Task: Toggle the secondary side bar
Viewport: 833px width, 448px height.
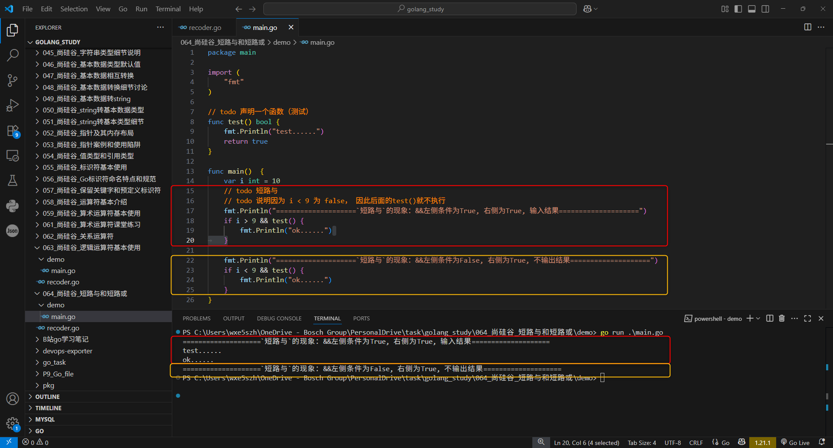Action: point(765,9)
